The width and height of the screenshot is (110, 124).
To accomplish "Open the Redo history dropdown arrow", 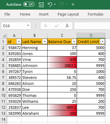I will pos(67,4).
